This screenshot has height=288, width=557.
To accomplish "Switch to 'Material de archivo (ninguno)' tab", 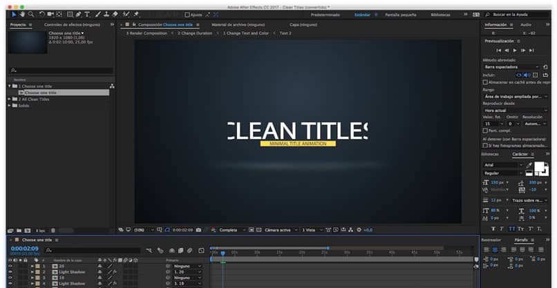I will coord(238,24).
